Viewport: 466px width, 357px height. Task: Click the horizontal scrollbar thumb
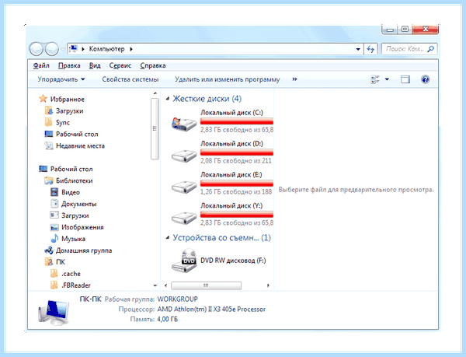click(207, 285)
